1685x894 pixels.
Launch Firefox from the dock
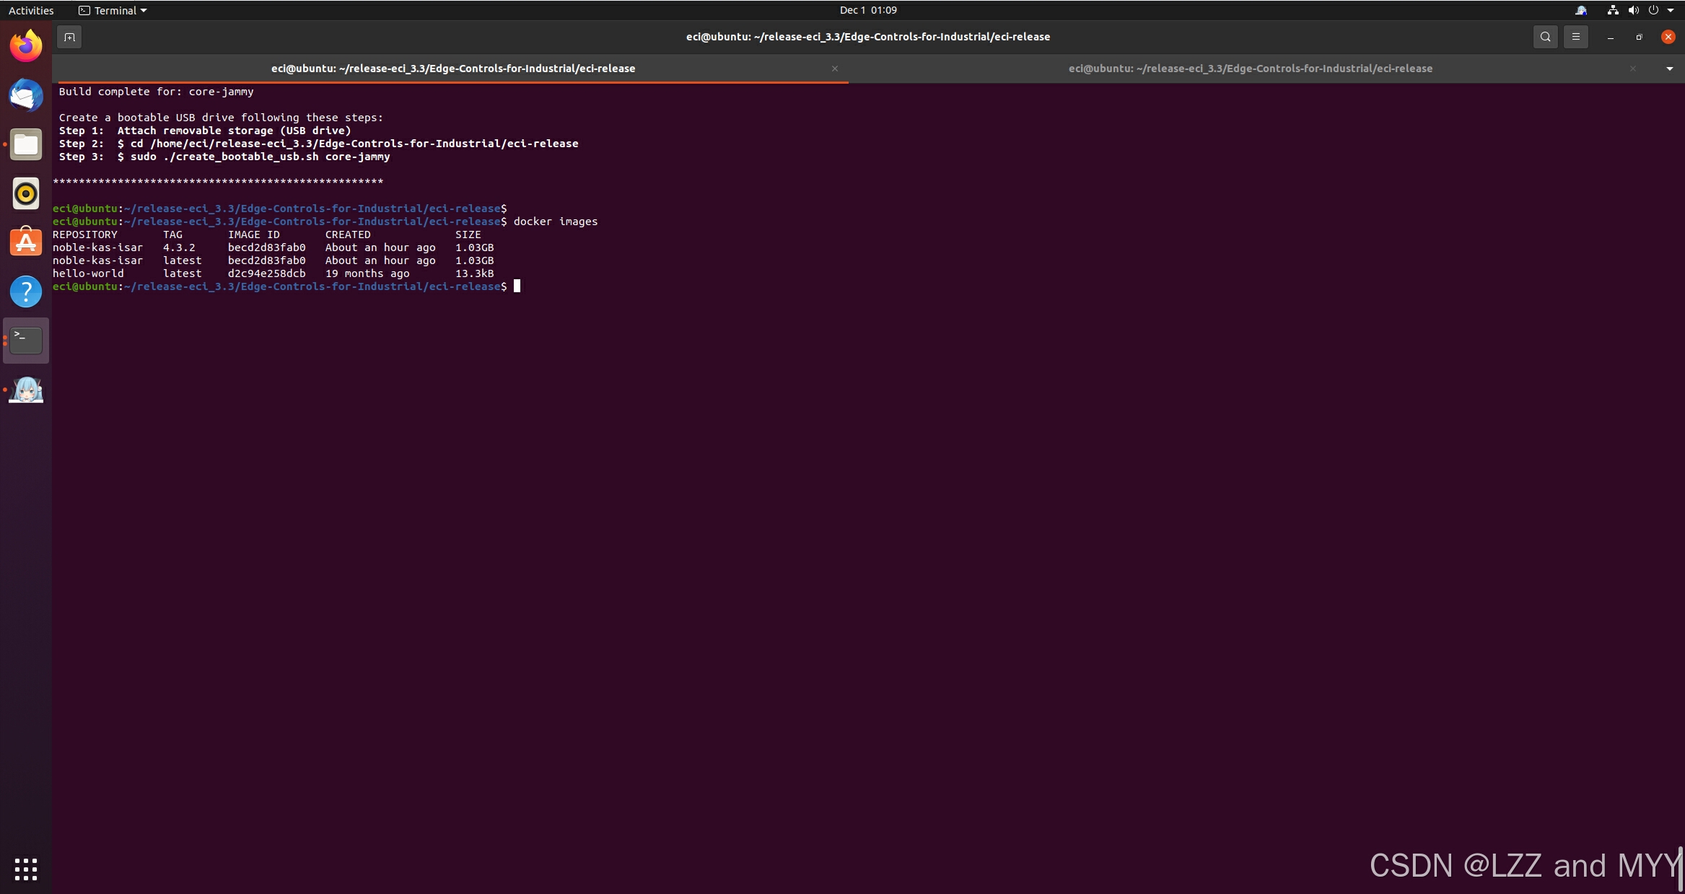[26, 46]
